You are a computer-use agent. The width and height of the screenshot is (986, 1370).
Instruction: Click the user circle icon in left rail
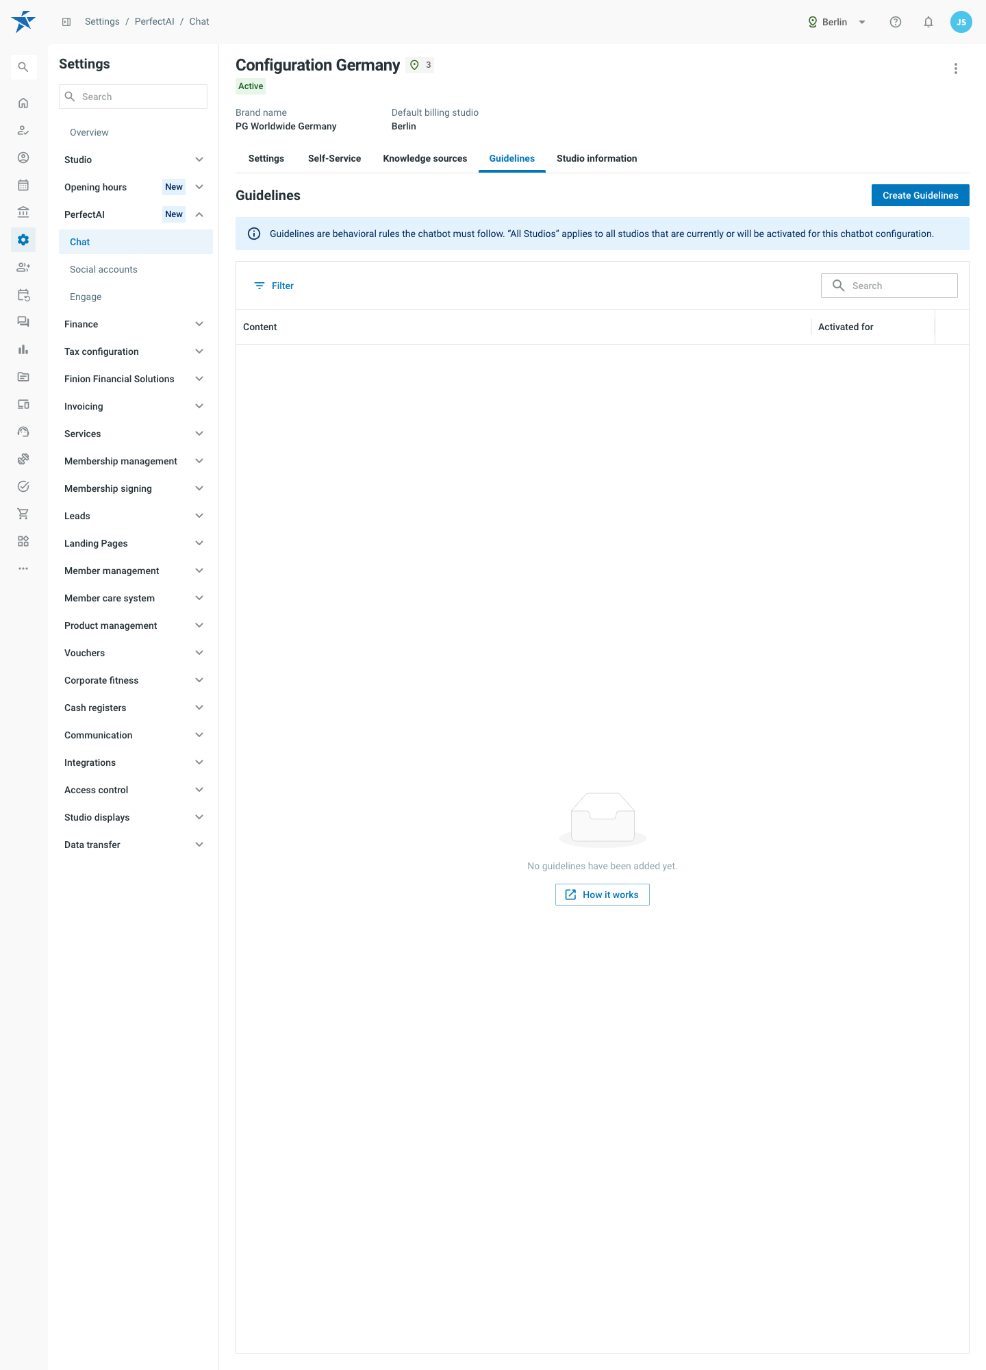click(23, 158)
